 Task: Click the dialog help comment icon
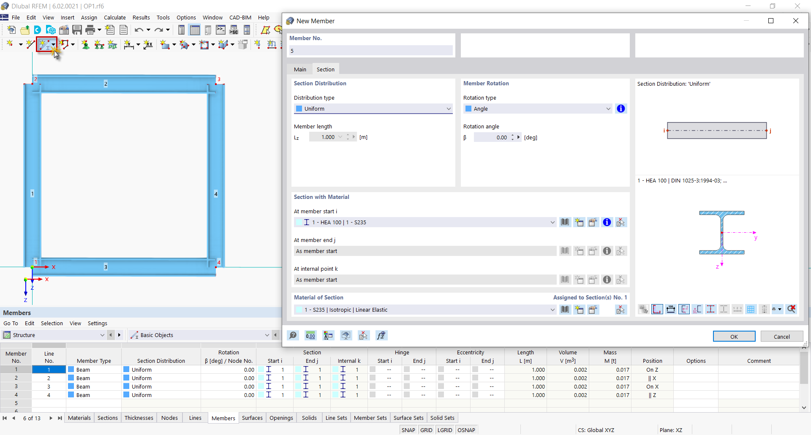coord(293,335)
